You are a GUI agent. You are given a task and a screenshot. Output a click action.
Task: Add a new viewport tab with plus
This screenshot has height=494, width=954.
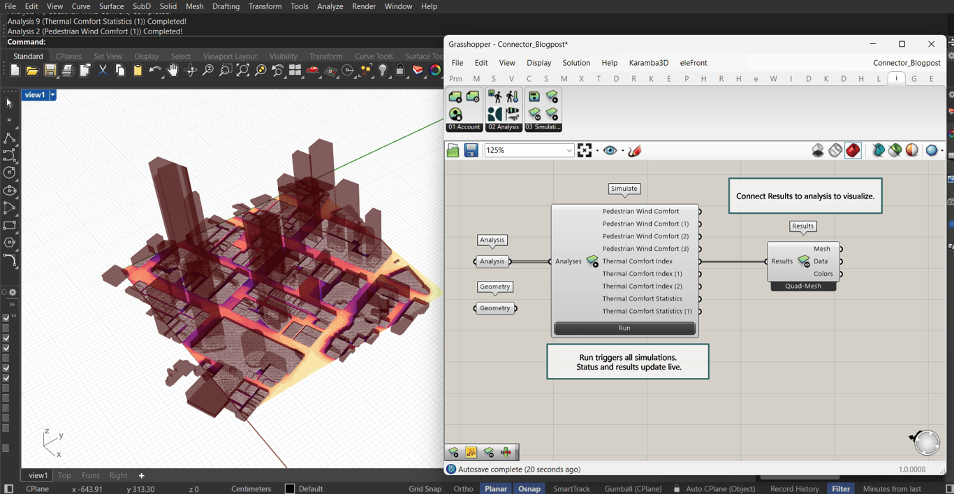[x=141, y=475]
